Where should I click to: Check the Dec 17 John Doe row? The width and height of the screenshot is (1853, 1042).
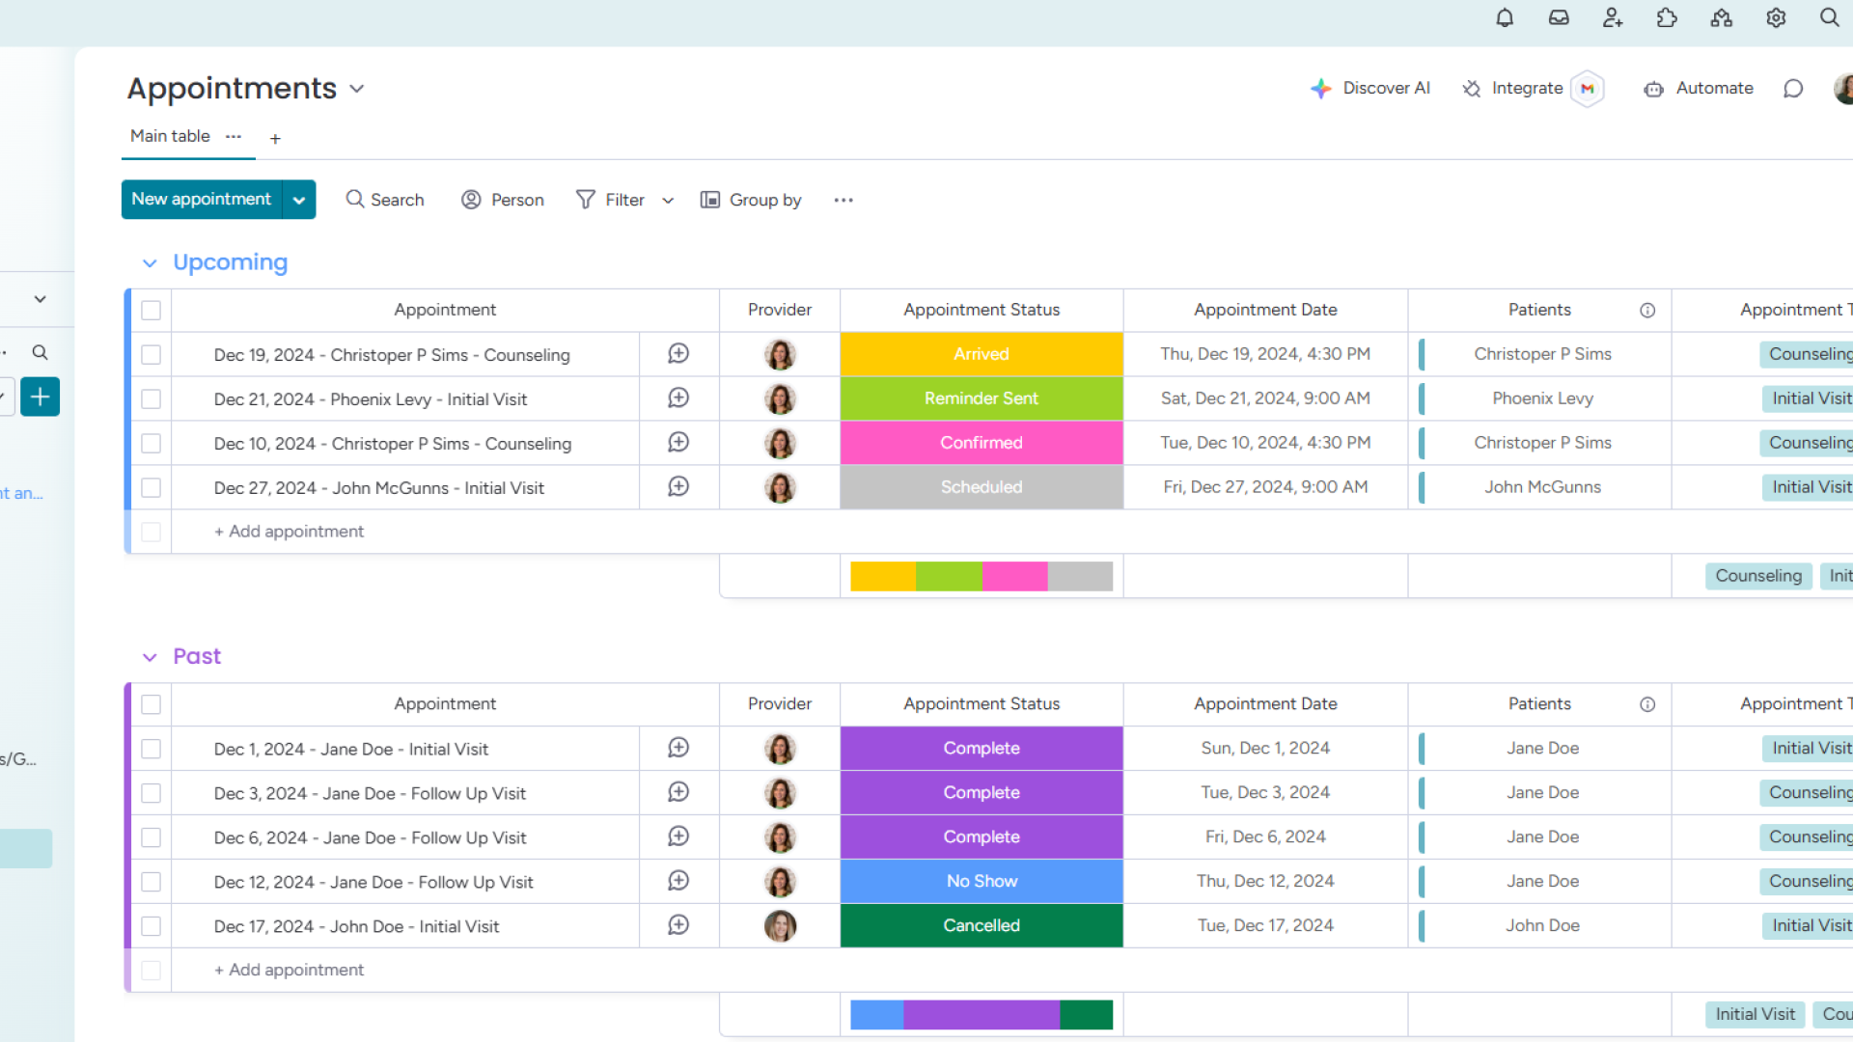point(151,926)
